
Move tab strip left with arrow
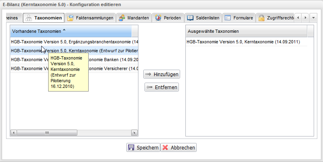point(298,18)
